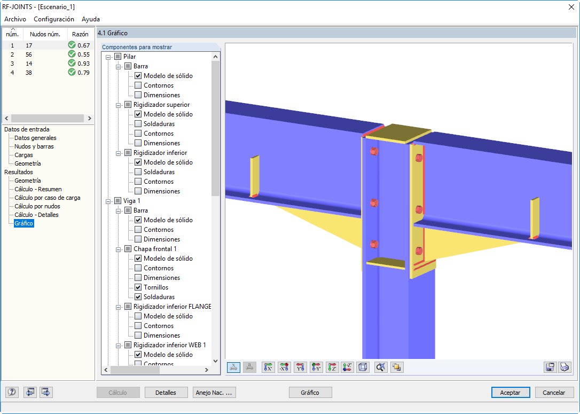Select joint row 3 with node 14
This screenshot has height=414, width=580.
click(x=48, y=63)
